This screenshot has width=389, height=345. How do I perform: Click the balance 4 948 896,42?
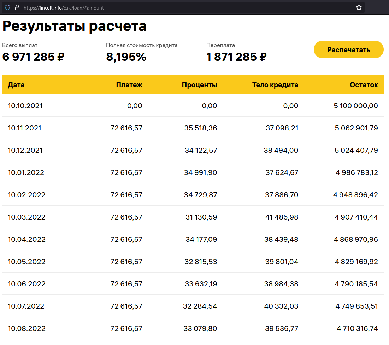coord(355,195)
